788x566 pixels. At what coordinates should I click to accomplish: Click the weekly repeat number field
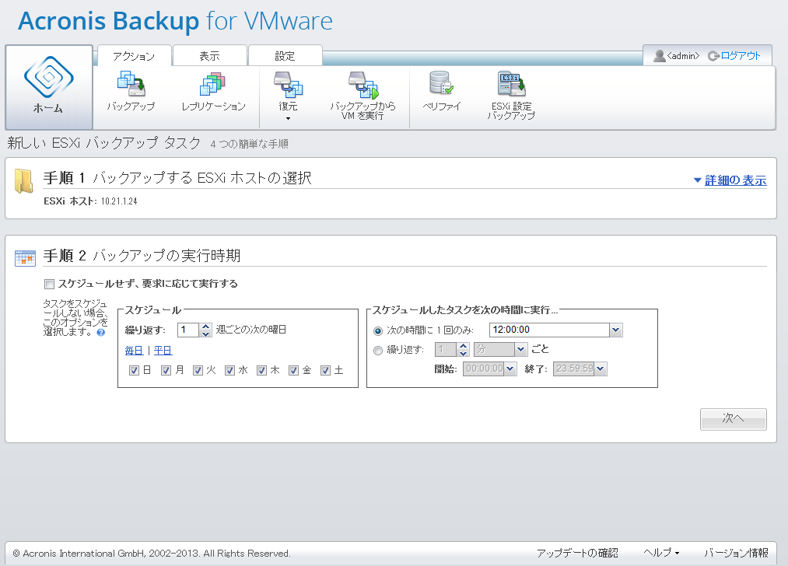(187, 330)
